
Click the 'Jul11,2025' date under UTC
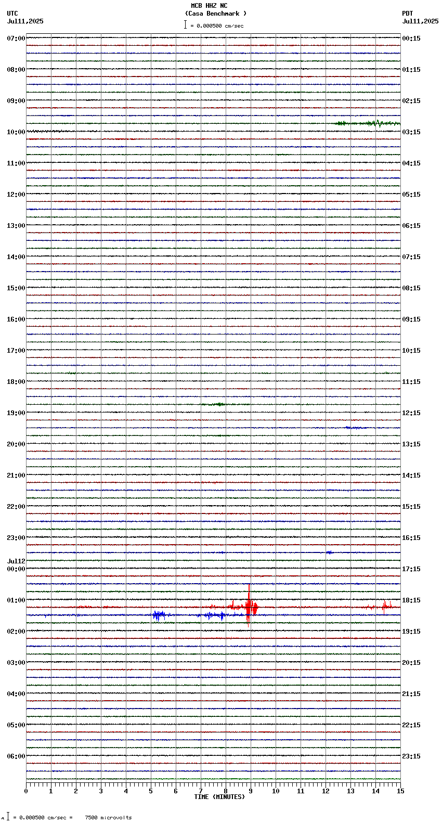pyautogui.click(x=25, y=21)
